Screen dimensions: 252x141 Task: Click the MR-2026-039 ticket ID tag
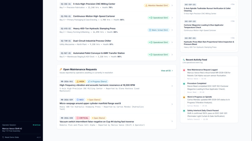pos(67,100)
